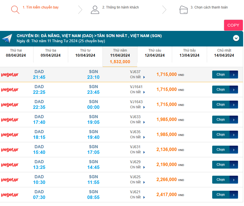Choose flight VJ631 with Chọn button
The width and height of the screenshot is (244, 206).
[x=221, y=150]
